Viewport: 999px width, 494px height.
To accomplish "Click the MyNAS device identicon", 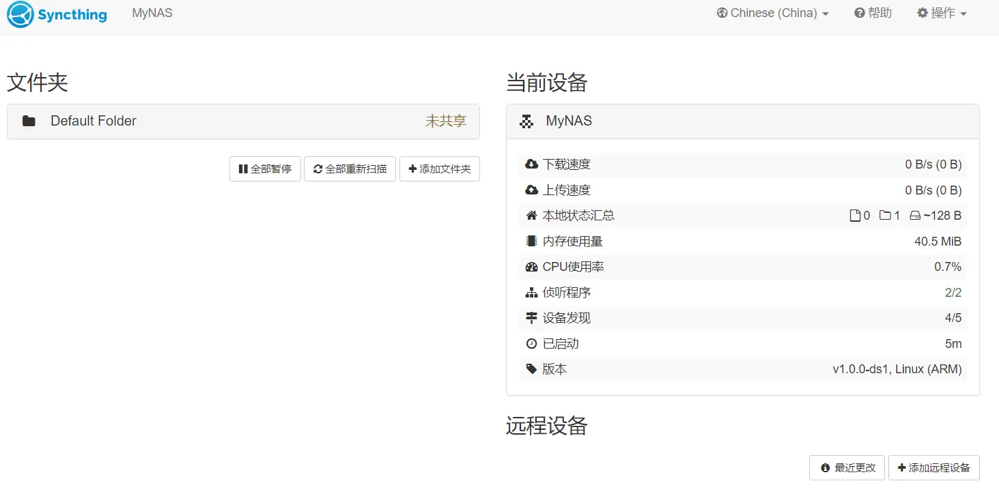I will (526, 121).
